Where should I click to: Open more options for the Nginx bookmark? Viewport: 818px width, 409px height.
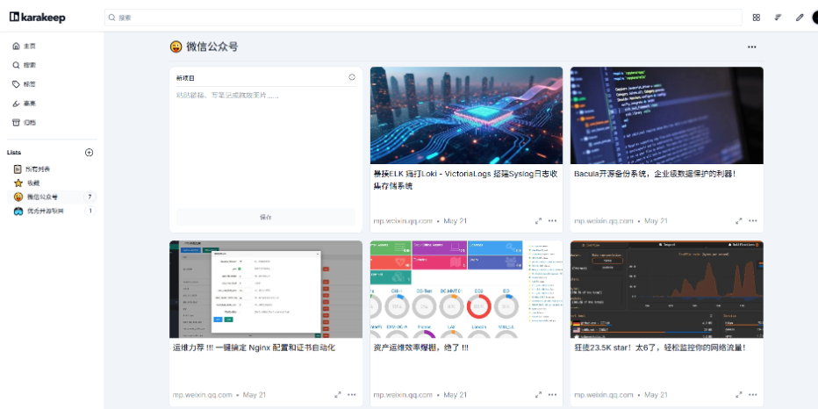pos(352,395)
